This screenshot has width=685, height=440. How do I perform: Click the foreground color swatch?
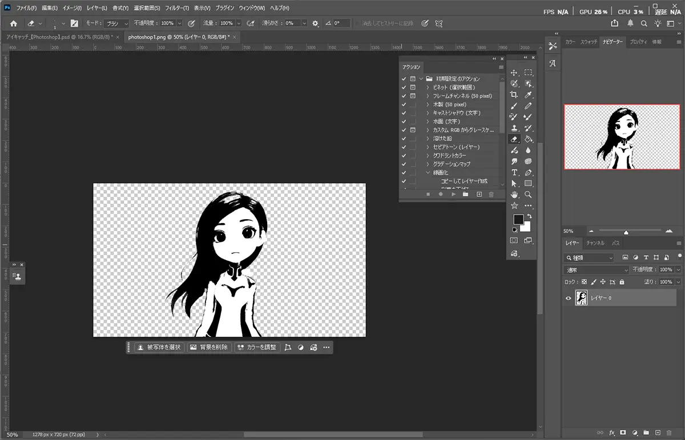tap(518, 220)
